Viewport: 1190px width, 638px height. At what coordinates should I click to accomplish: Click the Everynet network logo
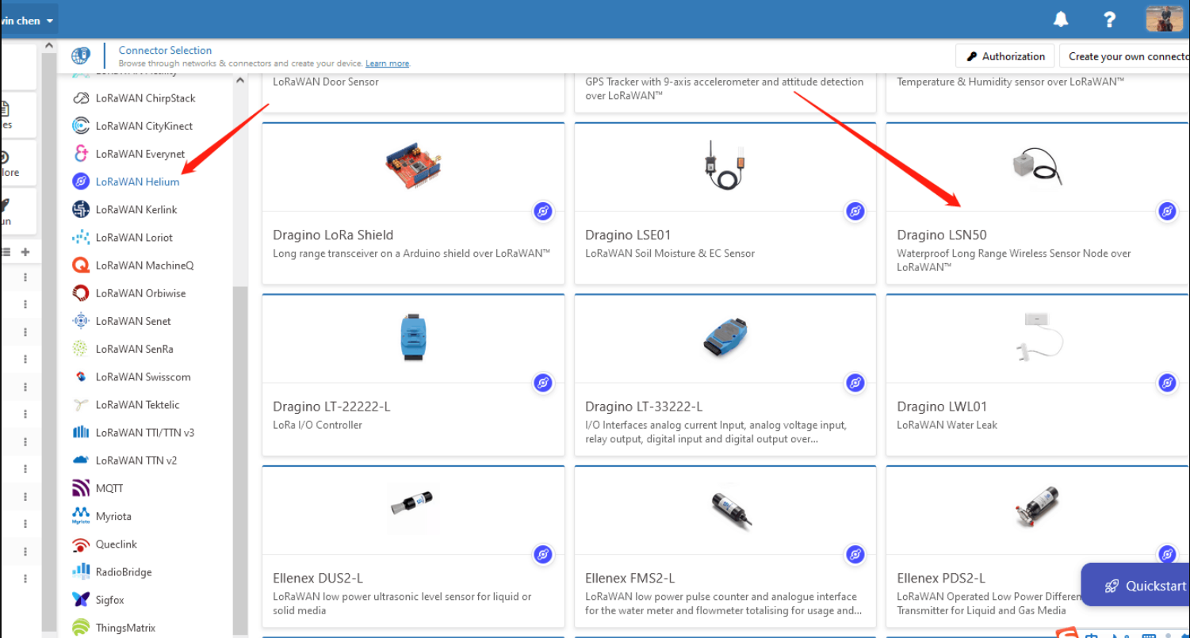pyautogui.click(x=81, y=154)
